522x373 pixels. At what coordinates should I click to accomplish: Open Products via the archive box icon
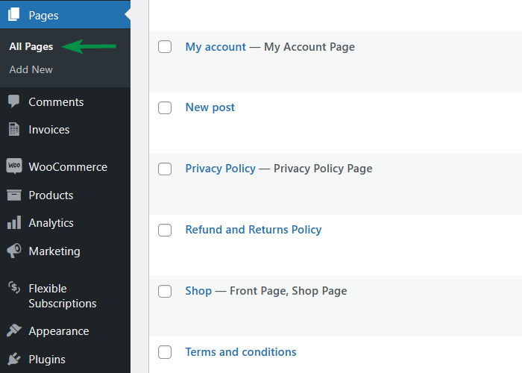click(14, 195)
